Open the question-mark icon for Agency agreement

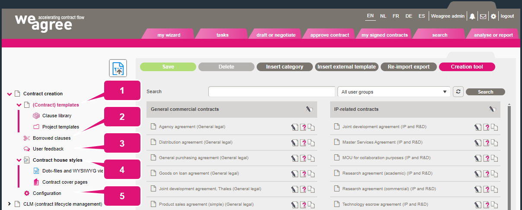click(x=303, y=127)
